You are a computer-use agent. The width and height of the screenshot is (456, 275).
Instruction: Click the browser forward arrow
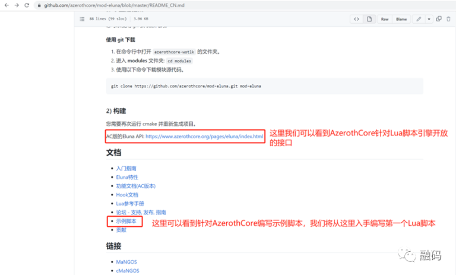[17, 5]
